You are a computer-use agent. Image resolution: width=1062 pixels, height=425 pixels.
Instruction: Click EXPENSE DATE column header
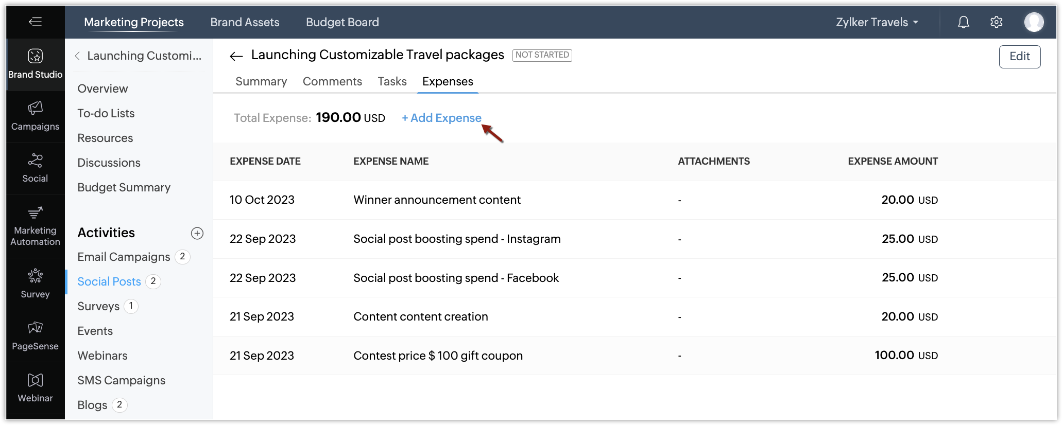coord(265,161)
